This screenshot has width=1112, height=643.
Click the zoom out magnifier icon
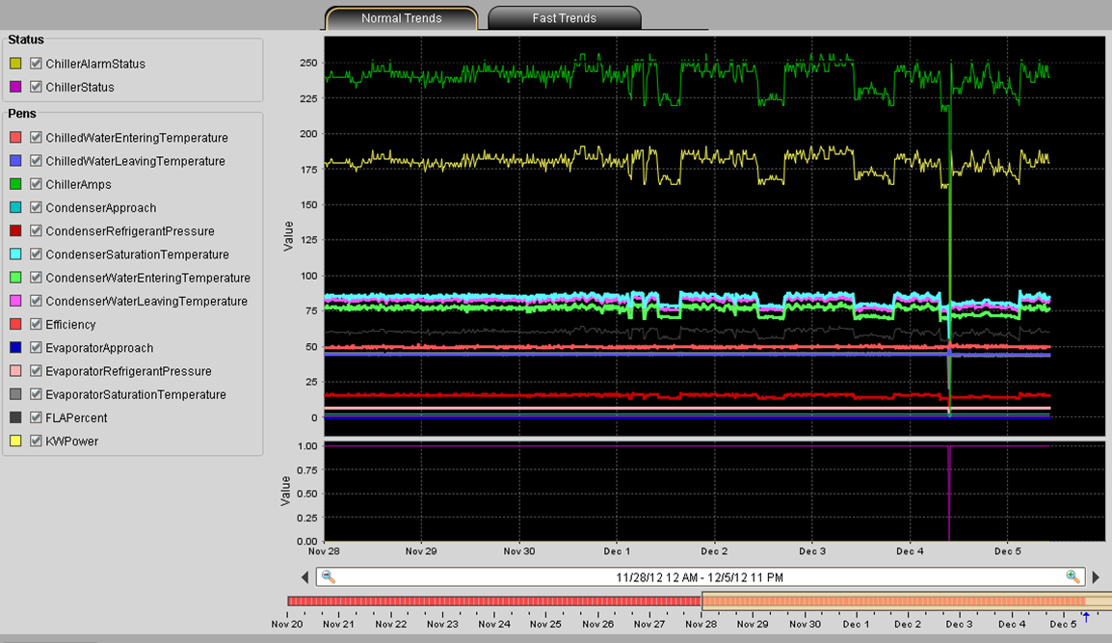(328, 576)
